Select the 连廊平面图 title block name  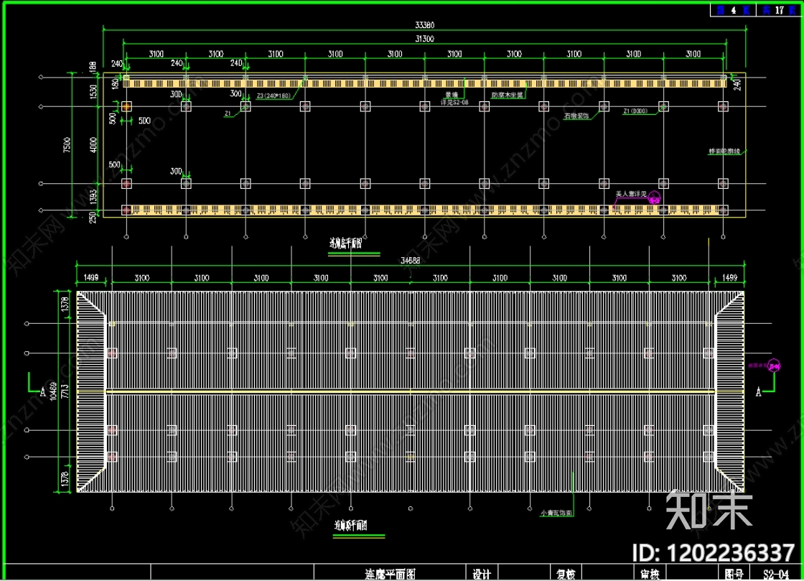[390, 575]
